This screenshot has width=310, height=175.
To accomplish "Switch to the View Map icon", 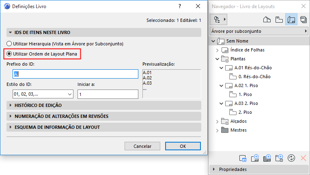I will 279,19.
